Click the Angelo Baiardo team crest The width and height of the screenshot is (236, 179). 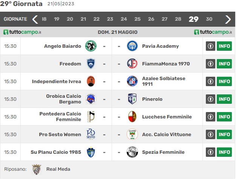tap(91, 46)
